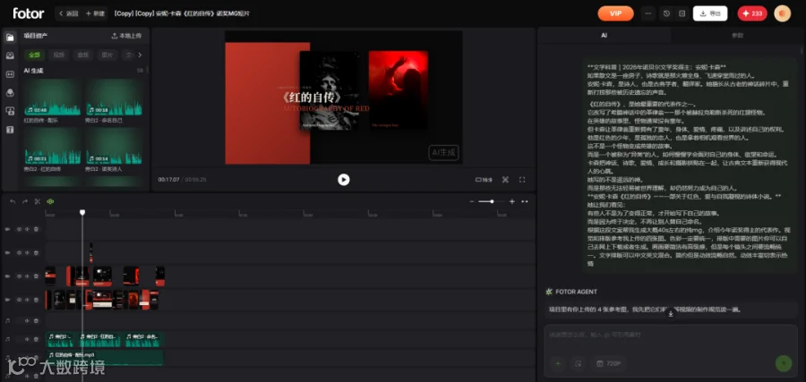
Task: Click the fotor logo
Action: pos(29,13)
